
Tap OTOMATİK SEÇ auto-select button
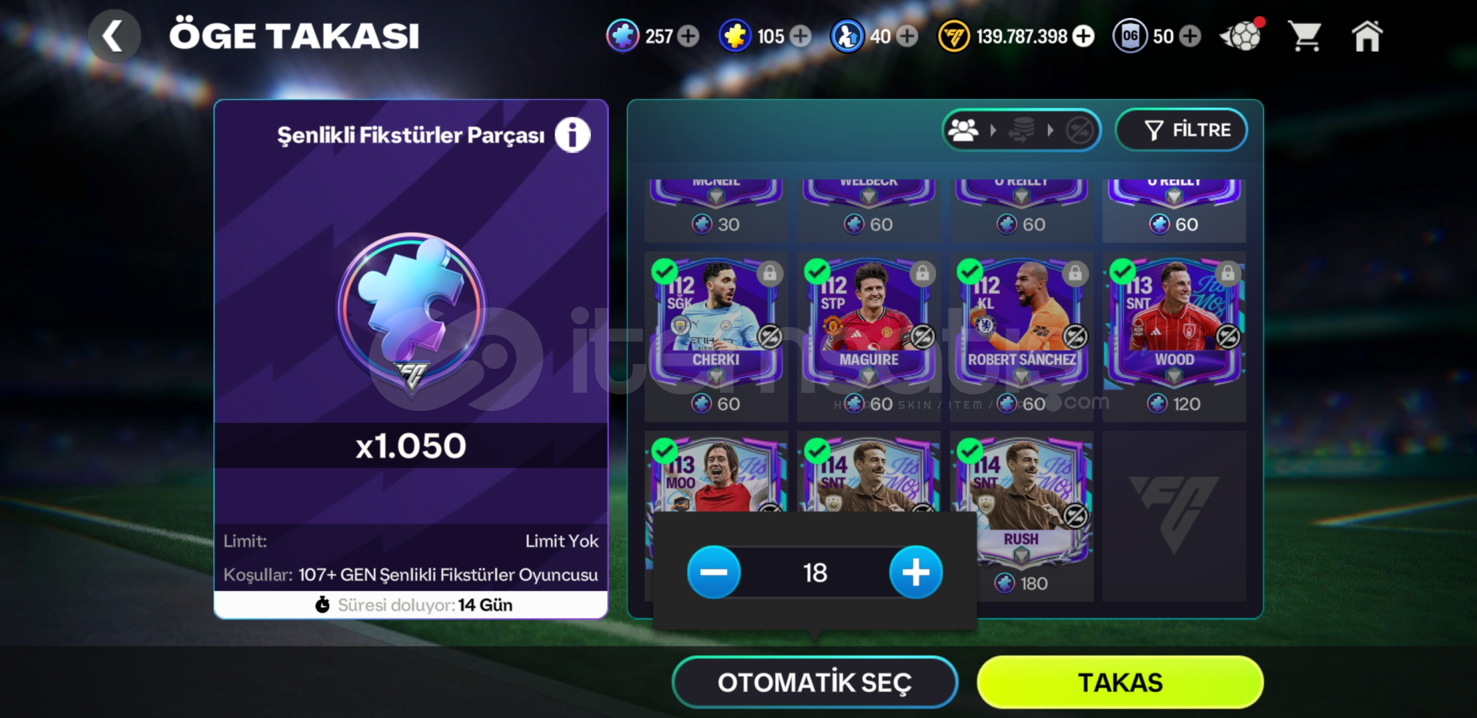tap(814, 683)
